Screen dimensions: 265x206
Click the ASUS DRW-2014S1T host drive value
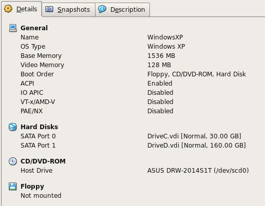198,171
